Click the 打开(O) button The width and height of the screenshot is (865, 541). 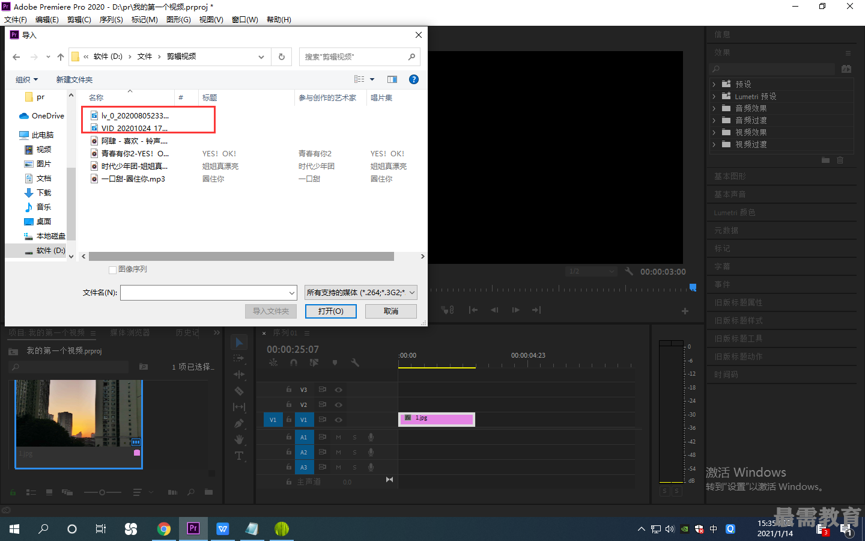coord(331,311)
